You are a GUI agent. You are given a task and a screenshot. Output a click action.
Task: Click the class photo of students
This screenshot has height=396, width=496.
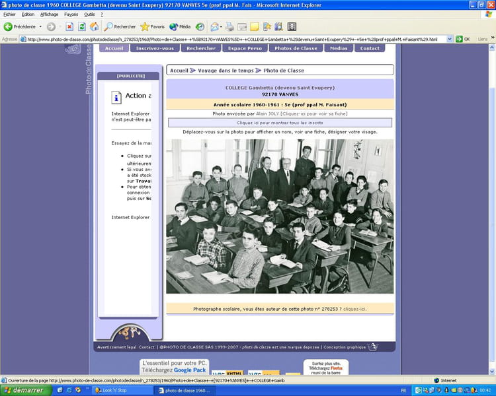tap(280, 216)
